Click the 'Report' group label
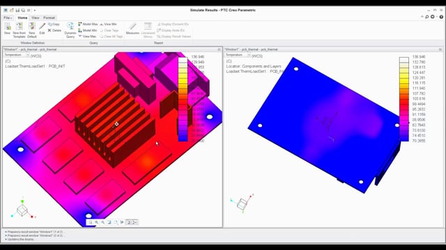Viewport: 446px width, 250px height. pos(158,43)
